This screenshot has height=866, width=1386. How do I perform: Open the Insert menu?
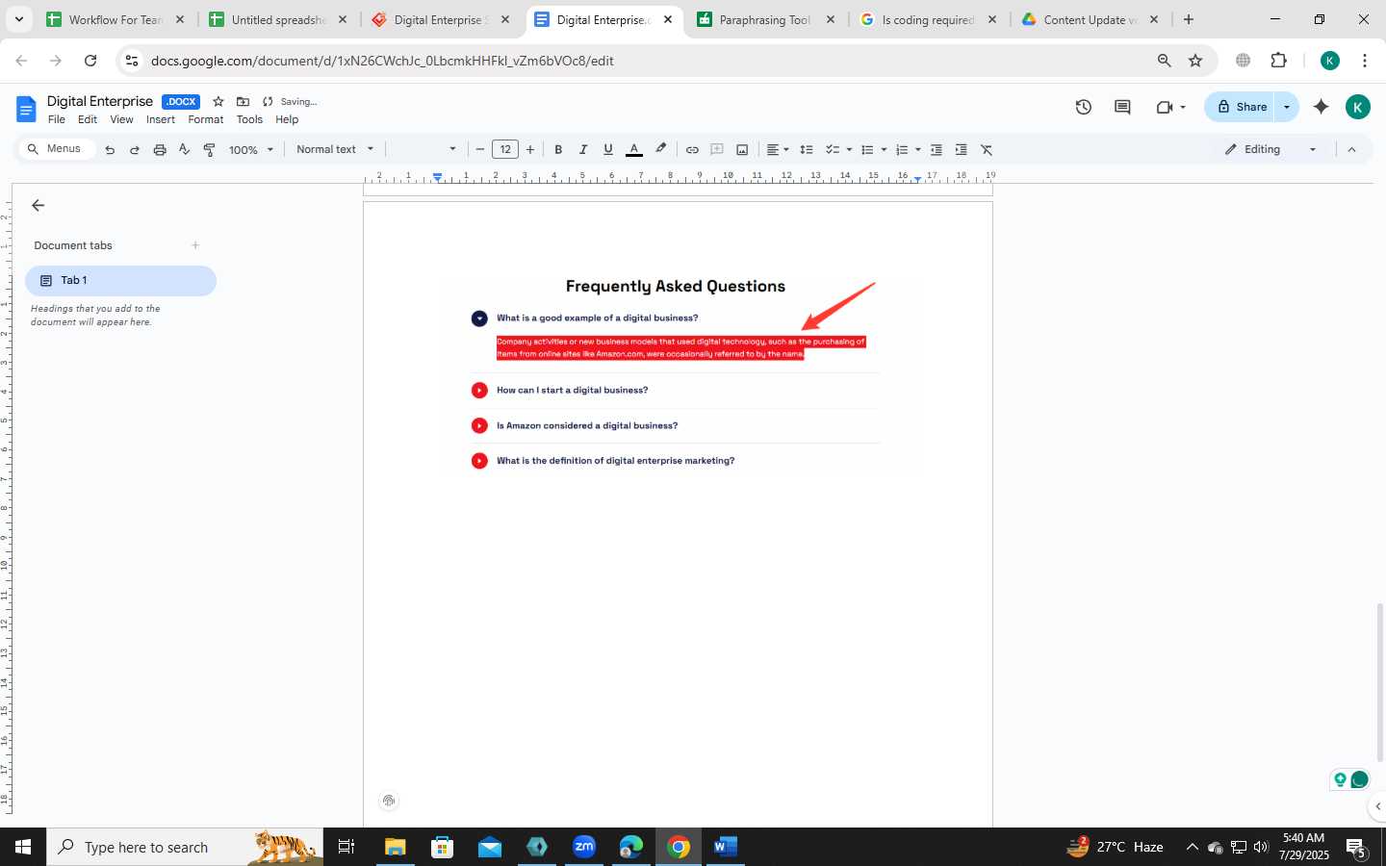[x=161, y=120]
